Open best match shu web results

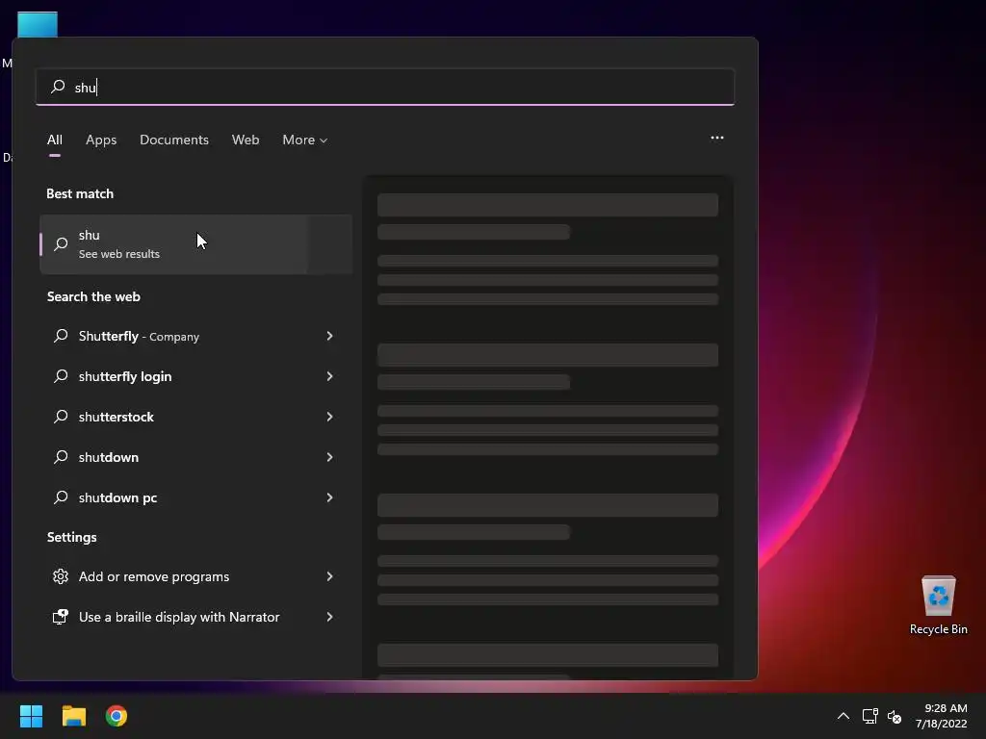[x=195, y=244]
